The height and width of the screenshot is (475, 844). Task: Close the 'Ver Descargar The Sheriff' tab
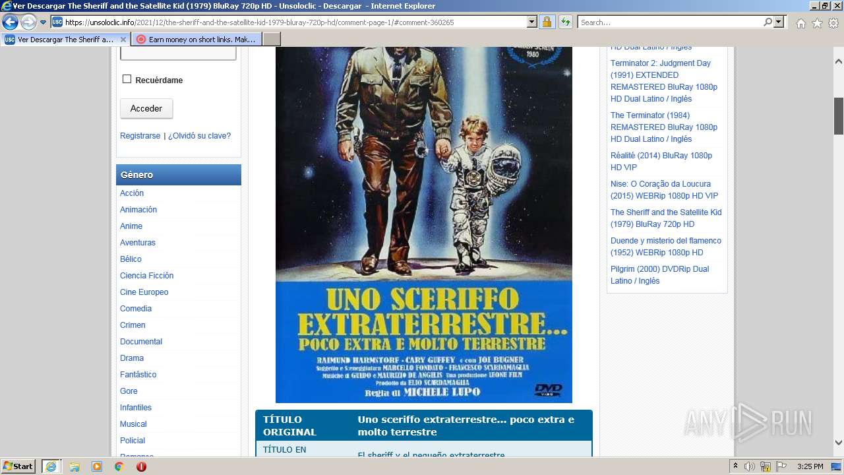point(123,40)
